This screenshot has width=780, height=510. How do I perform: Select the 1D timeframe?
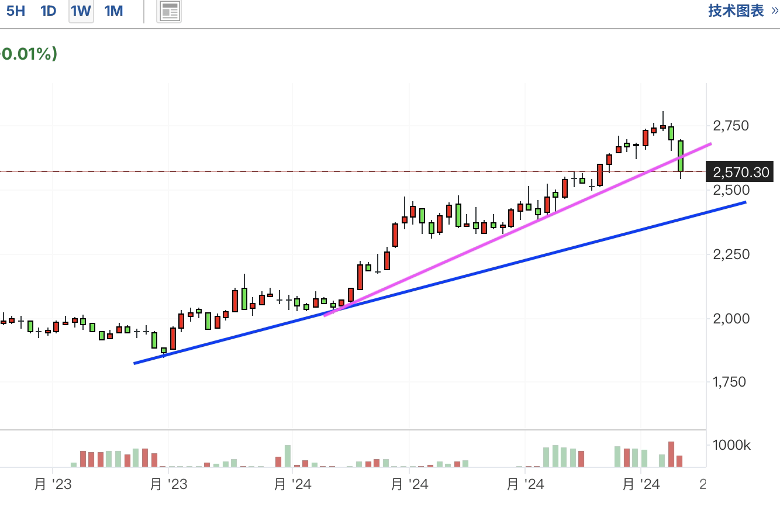click(49, 11)
